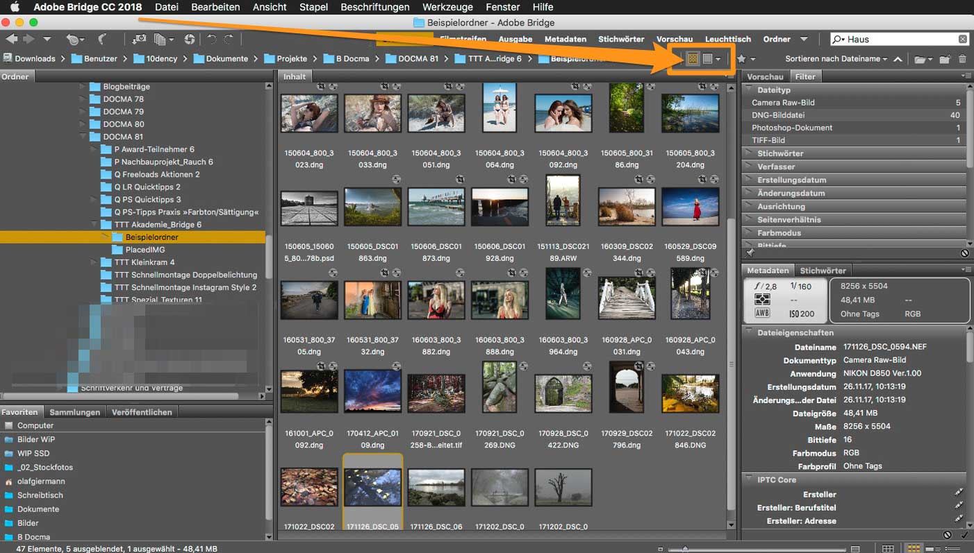This screenshot has width=974, height=553.
Task: Open Sortieren nach Dateiname dropdown
Action: [x=836, y=59]
